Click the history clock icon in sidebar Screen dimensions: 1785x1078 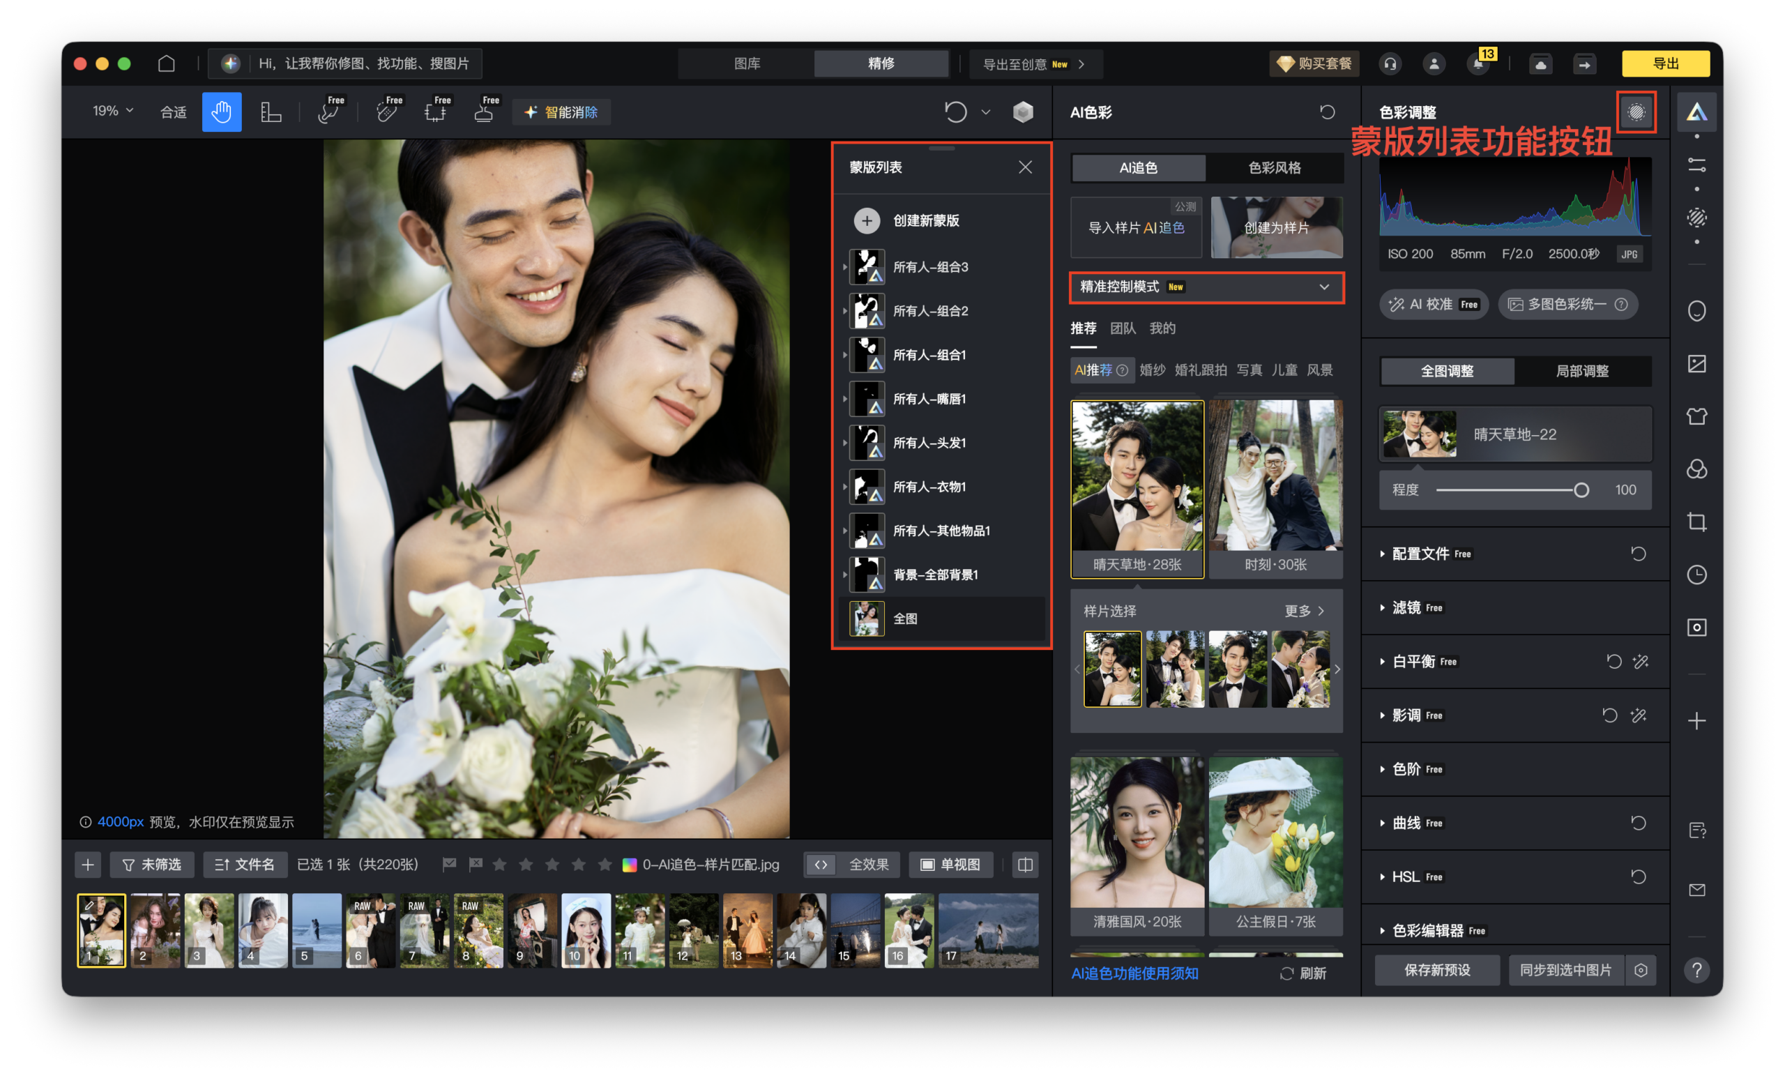click(x=1696, y=575)
